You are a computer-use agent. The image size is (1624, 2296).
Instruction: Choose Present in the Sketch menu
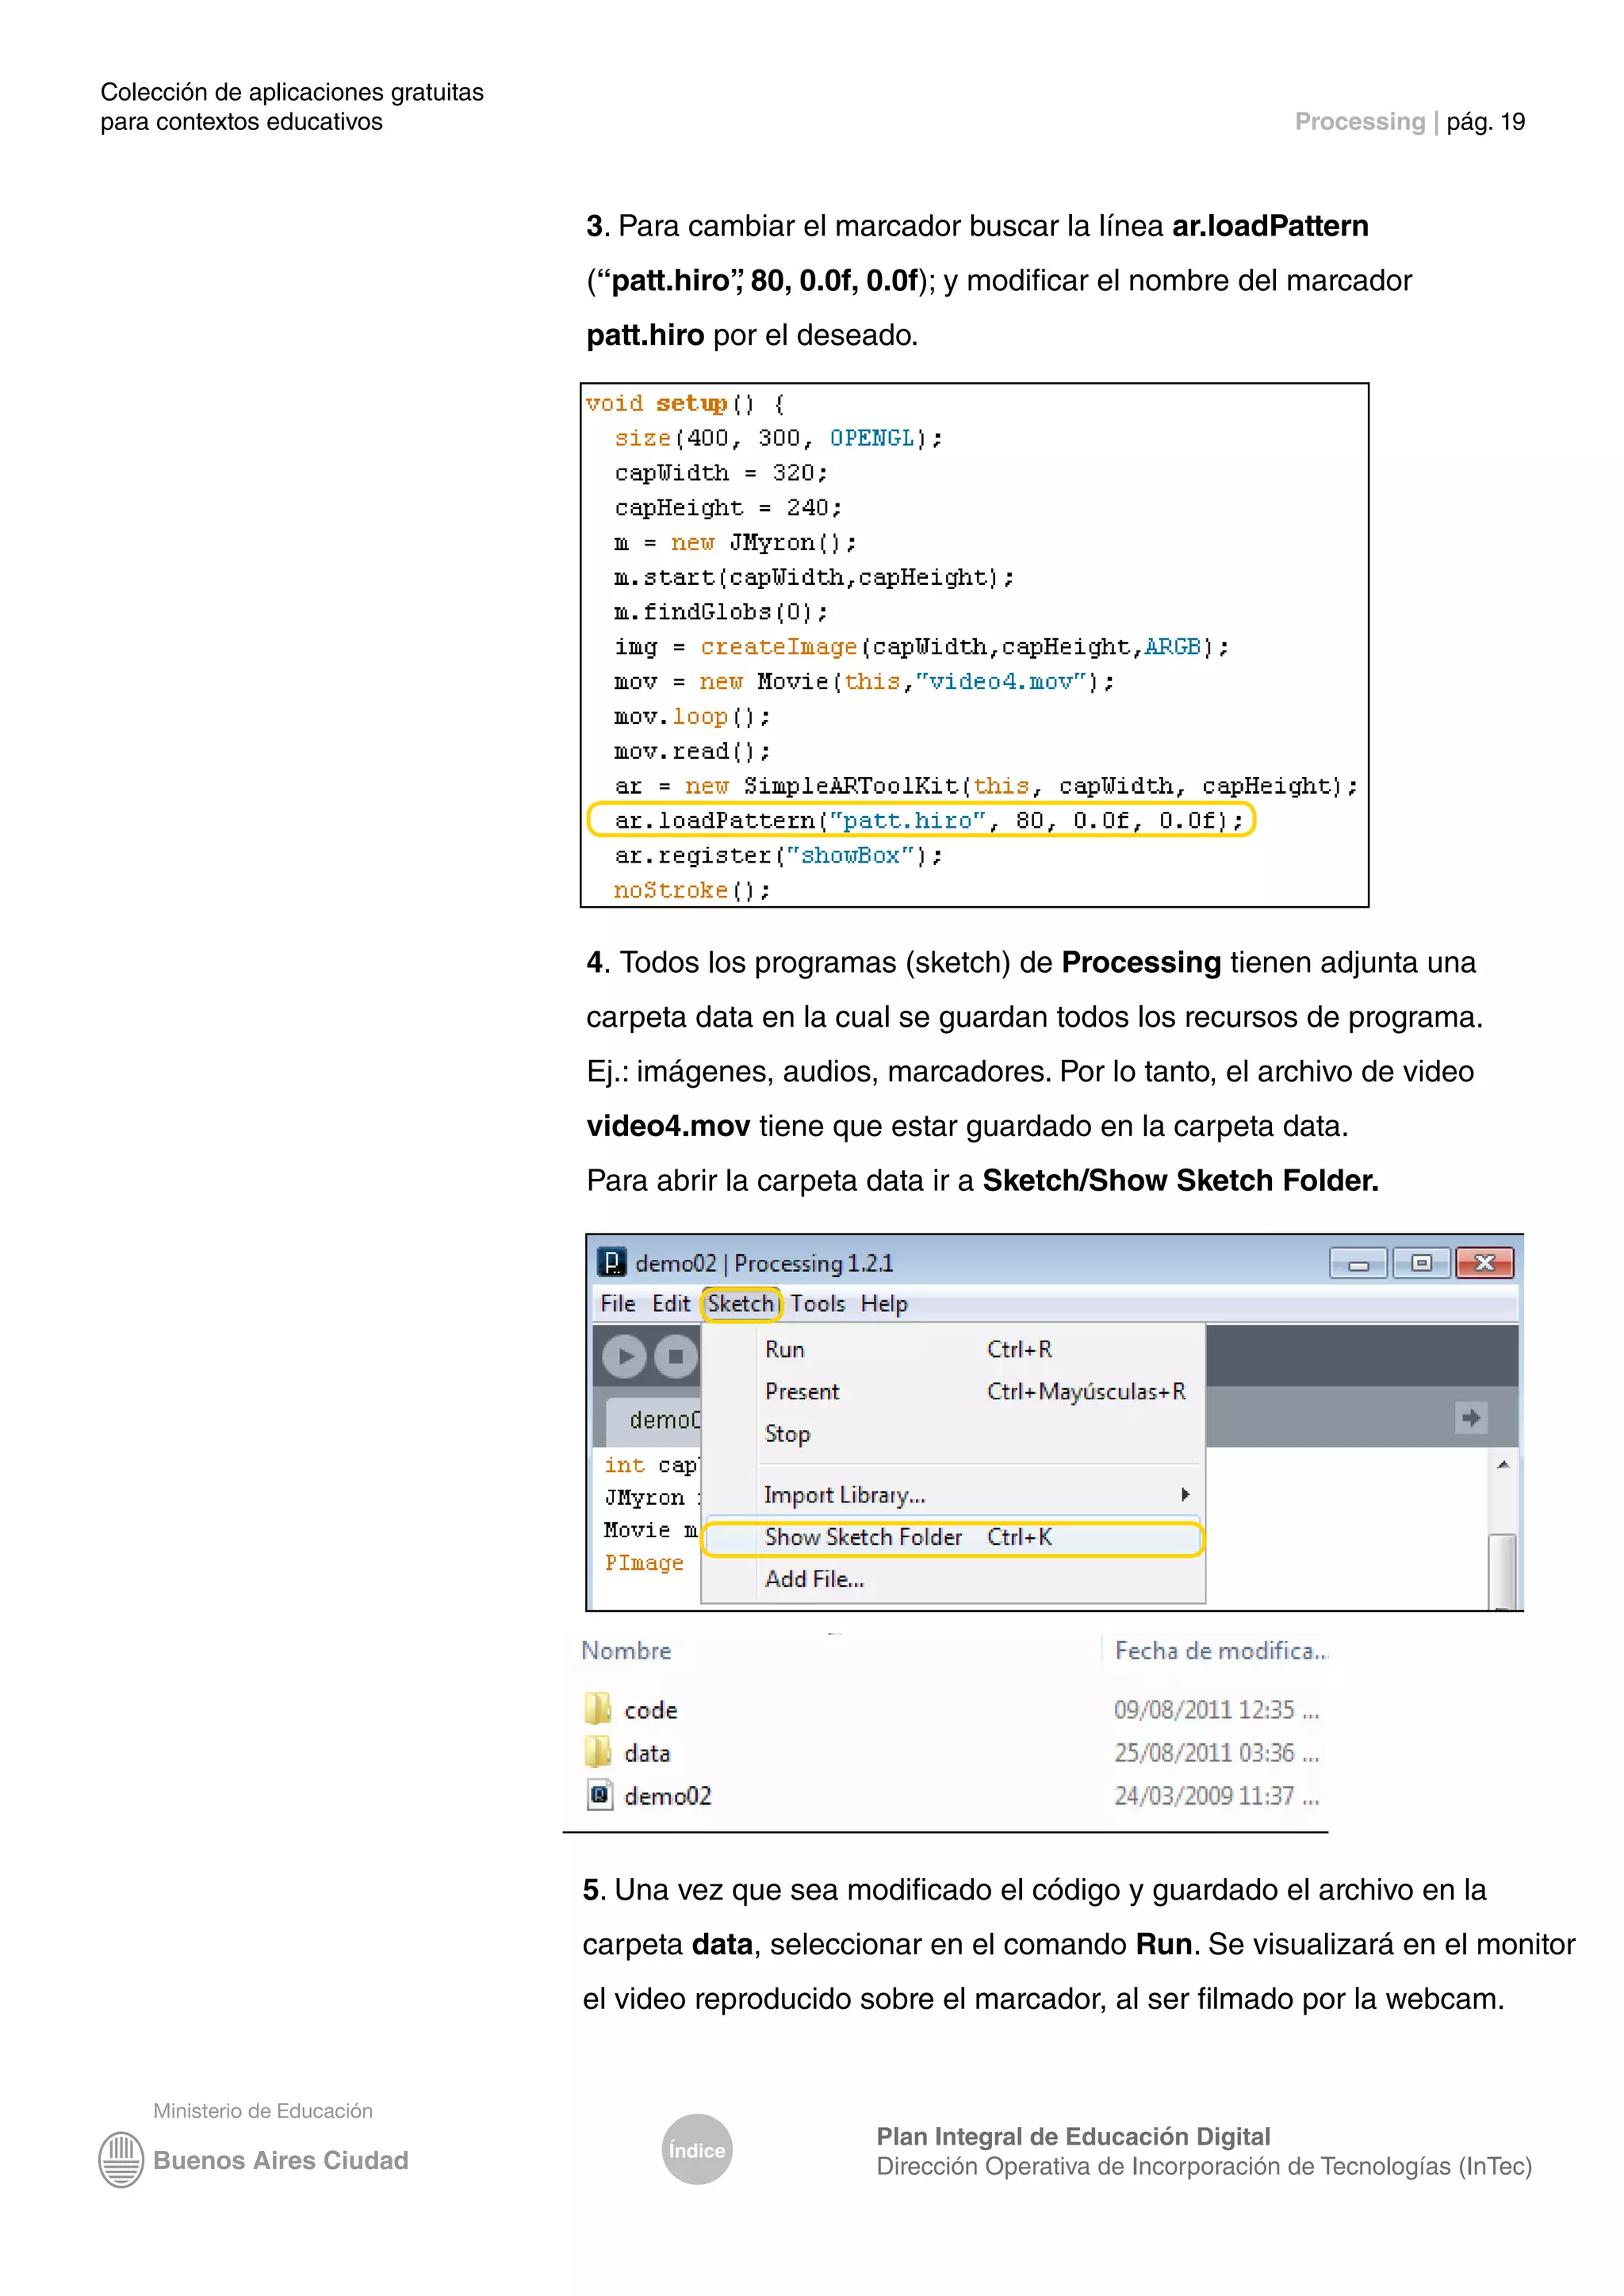953,1391
